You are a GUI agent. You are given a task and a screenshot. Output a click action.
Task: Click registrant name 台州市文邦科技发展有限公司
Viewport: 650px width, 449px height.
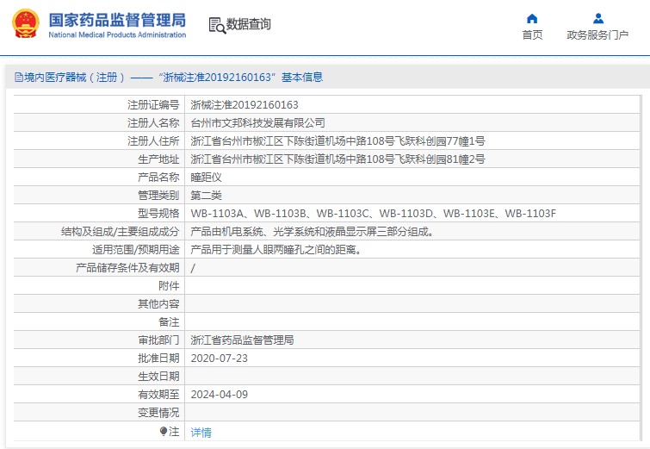(x=257, y=123)
